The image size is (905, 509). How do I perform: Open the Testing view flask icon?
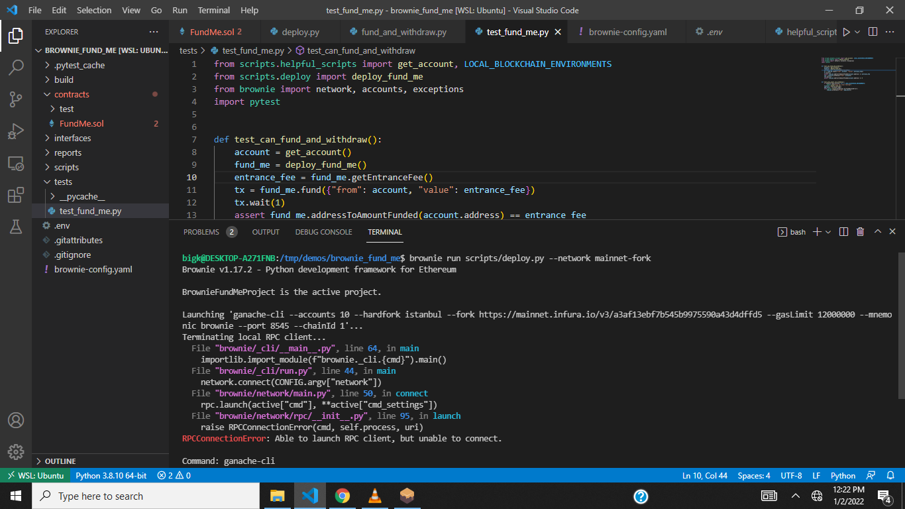point(16,227)
